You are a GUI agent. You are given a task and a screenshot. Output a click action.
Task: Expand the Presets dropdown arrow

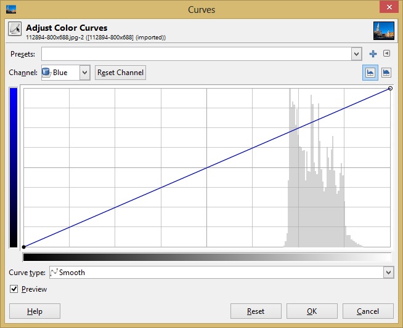pyautogui.click(x=356, y=54)
